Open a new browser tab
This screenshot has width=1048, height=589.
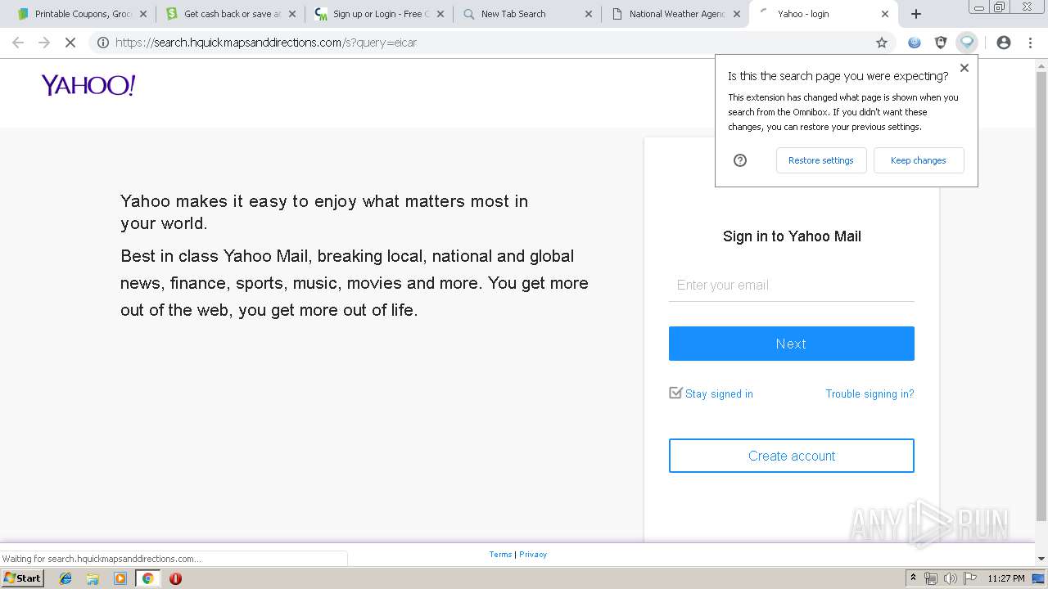(916, 14)
